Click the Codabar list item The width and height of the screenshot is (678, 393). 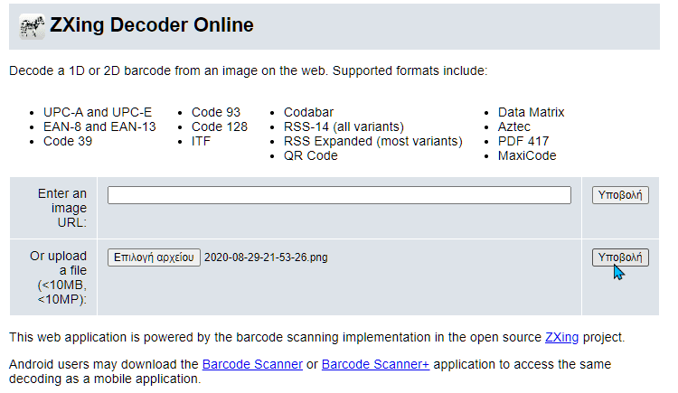[308, 112]
